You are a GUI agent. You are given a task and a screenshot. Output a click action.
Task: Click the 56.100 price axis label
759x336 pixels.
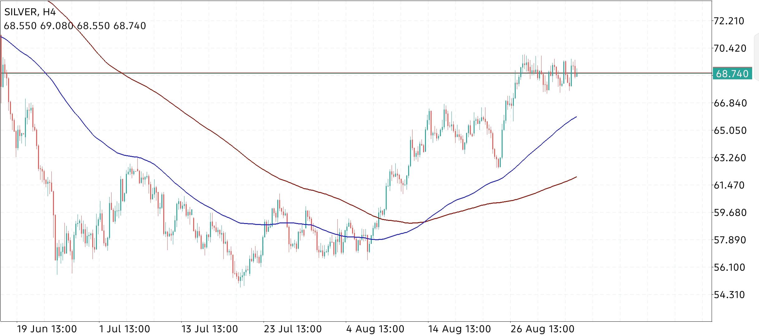tap(730, 267)
